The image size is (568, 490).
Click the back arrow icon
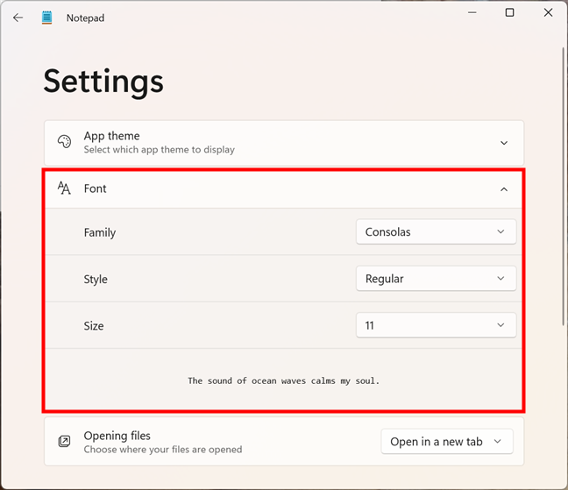point(18,18)
